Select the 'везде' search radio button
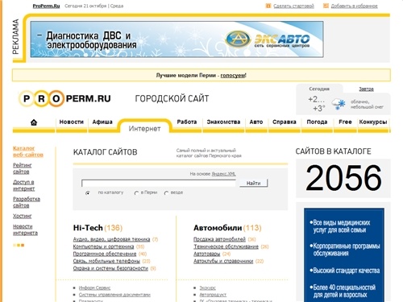Image resolution: width=403 pixels, height=302 pixels. (x=166, y=192)
